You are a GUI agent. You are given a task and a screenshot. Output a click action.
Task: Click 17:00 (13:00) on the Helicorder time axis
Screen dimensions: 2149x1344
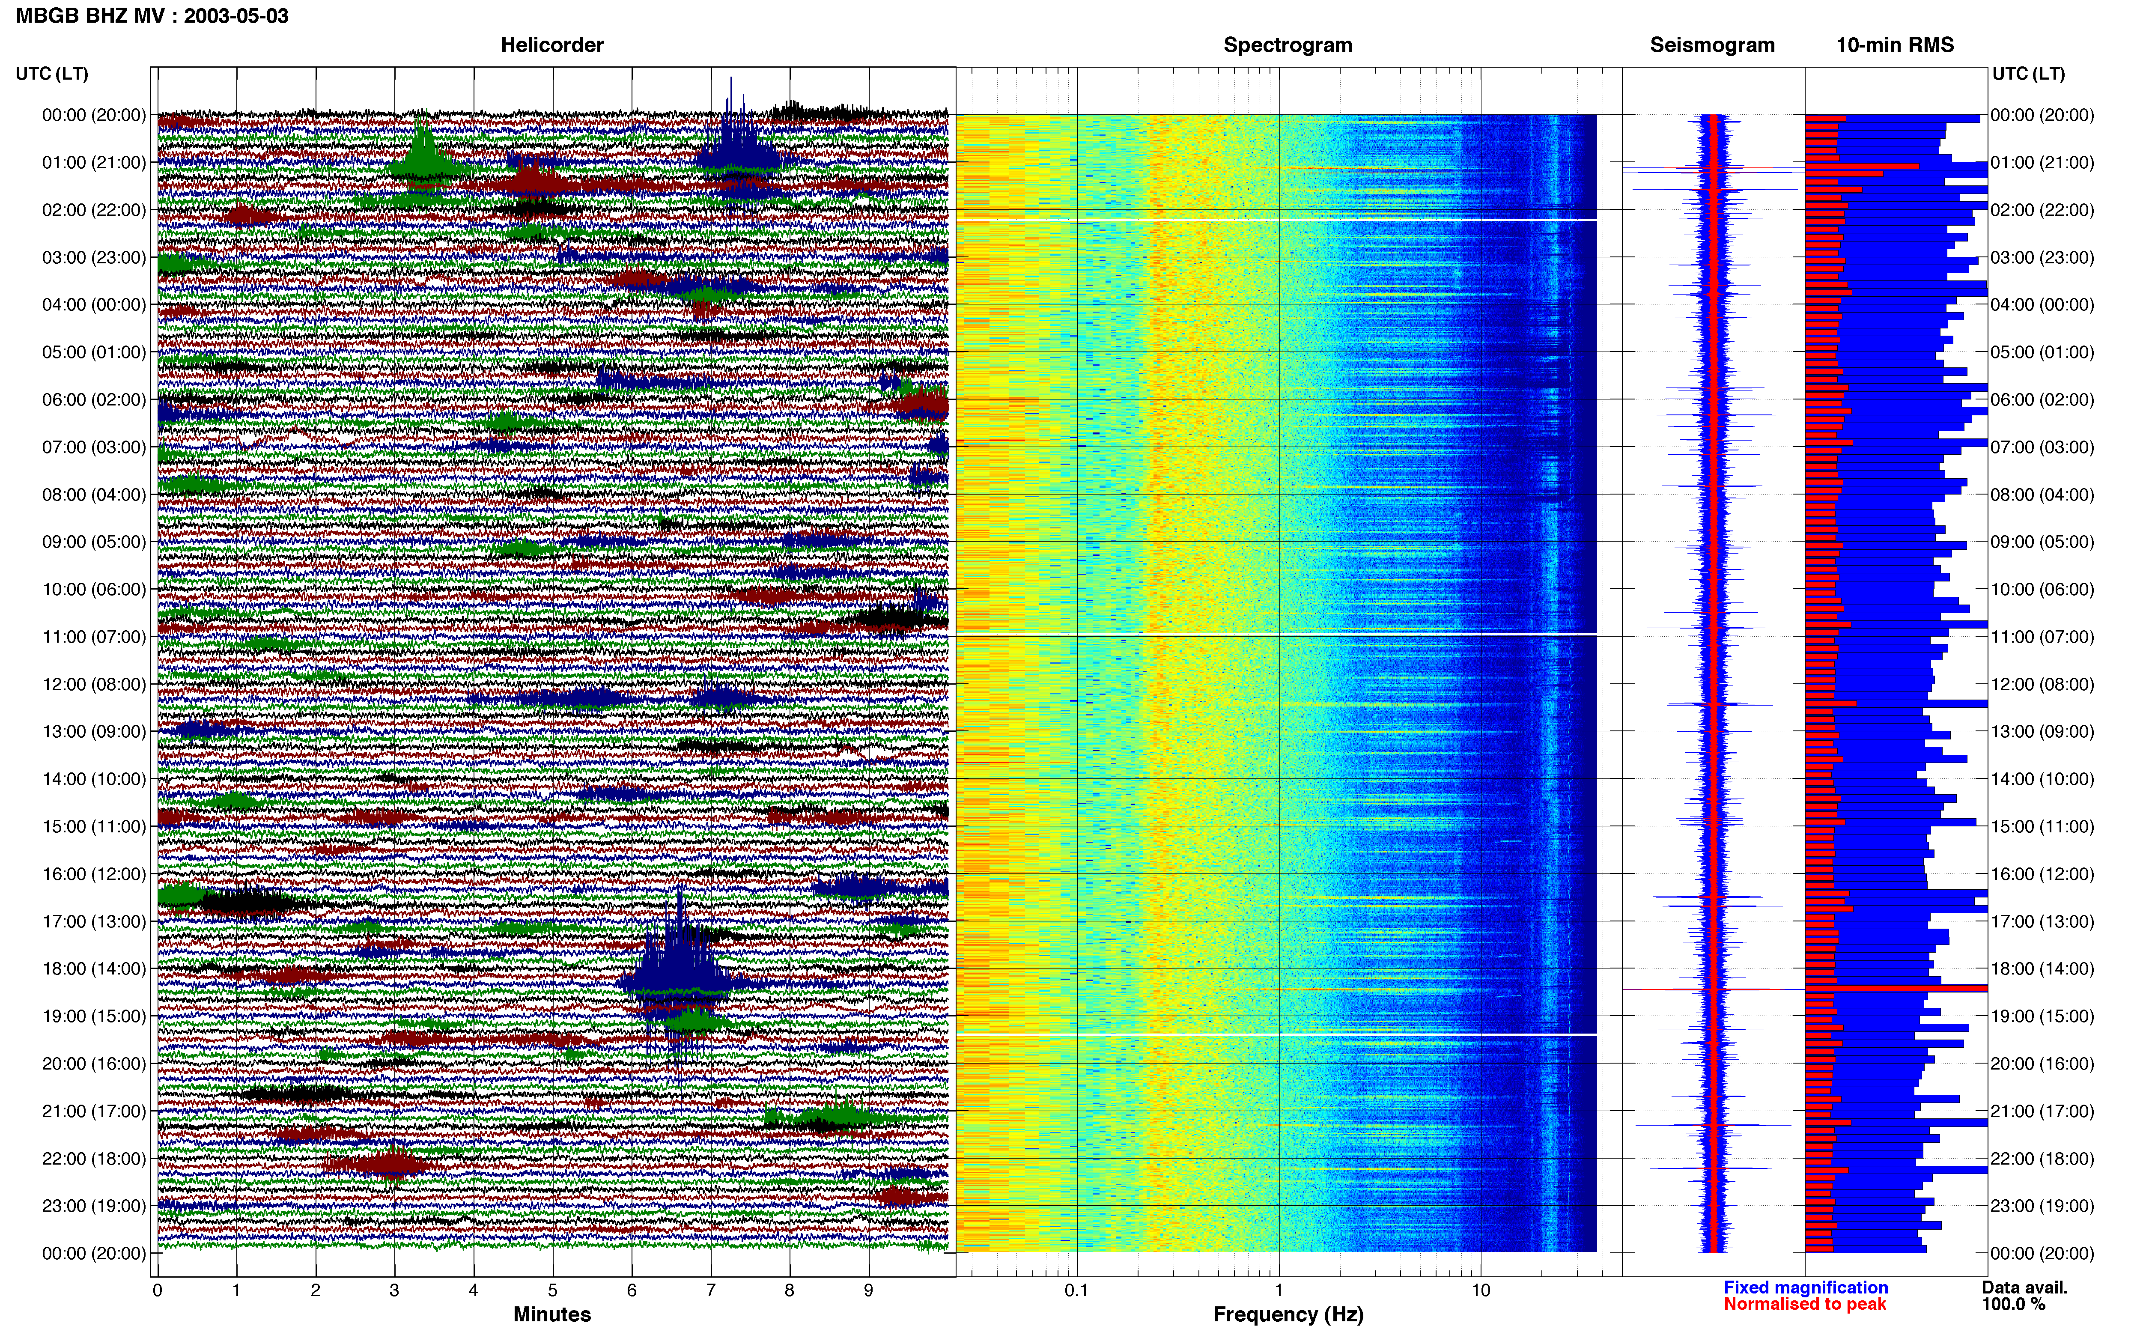94,922
